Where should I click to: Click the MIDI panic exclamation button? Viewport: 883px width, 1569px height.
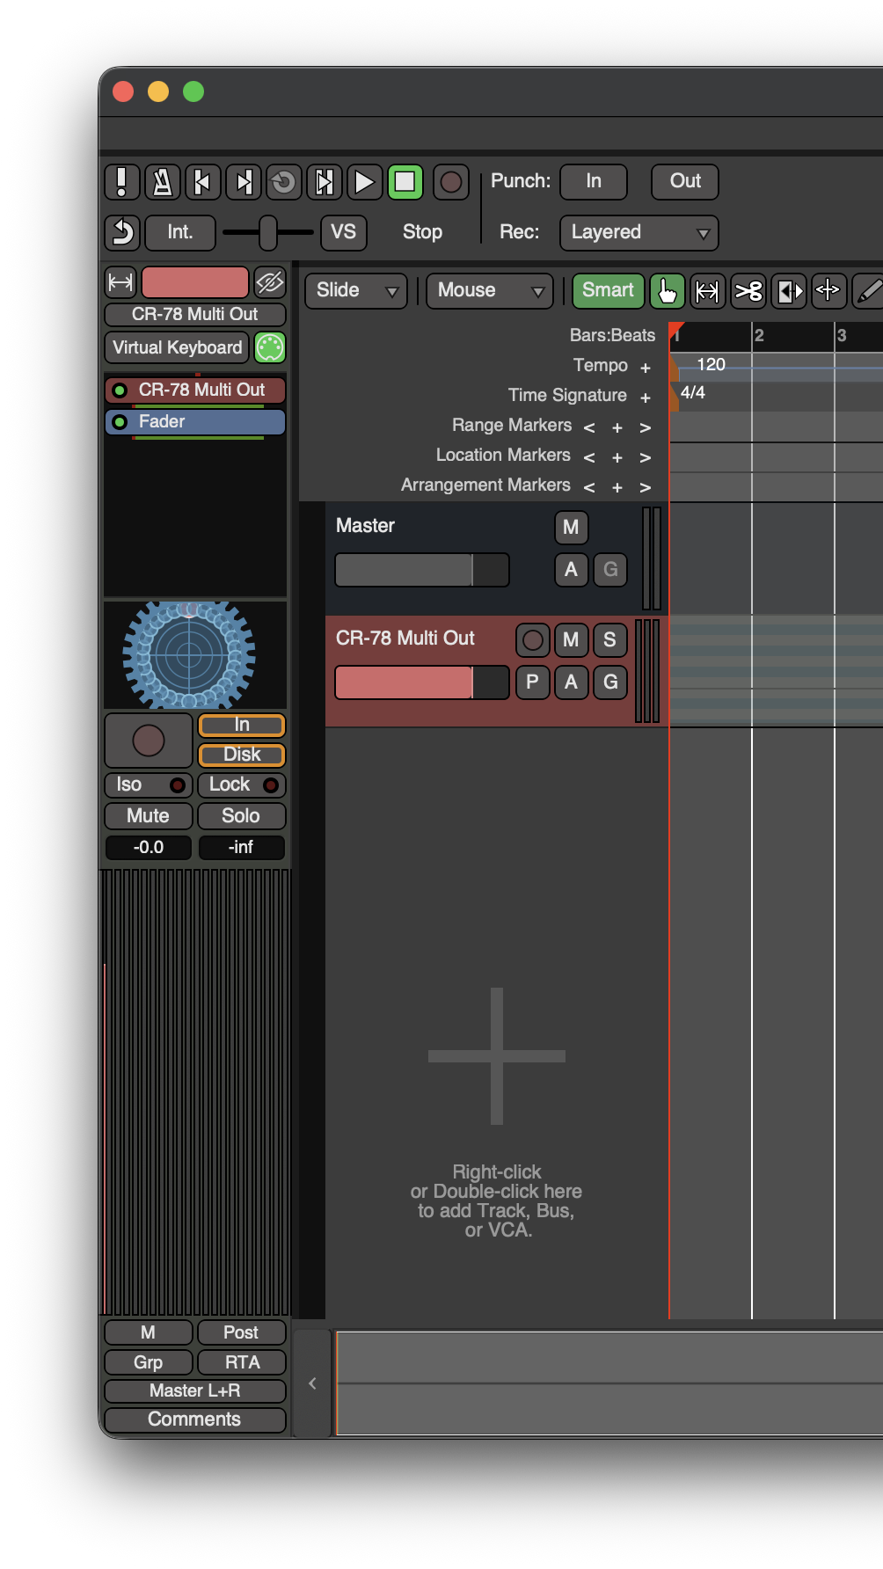[x=122, y=182]
